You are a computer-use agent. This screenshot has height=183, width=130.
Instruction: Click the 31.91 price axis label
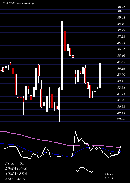[x=121, y=94]
